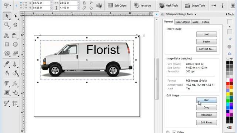Collapse the side panel with blue arrow
The width and height of the screenshot is (237, 133).
[x=157, y=14]
